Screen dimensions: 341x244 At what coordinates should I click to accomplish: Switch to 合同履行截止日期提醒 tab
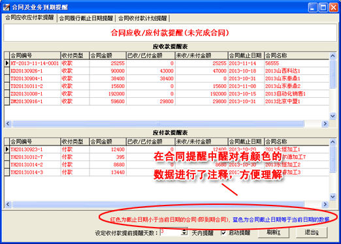coord(86,18)
